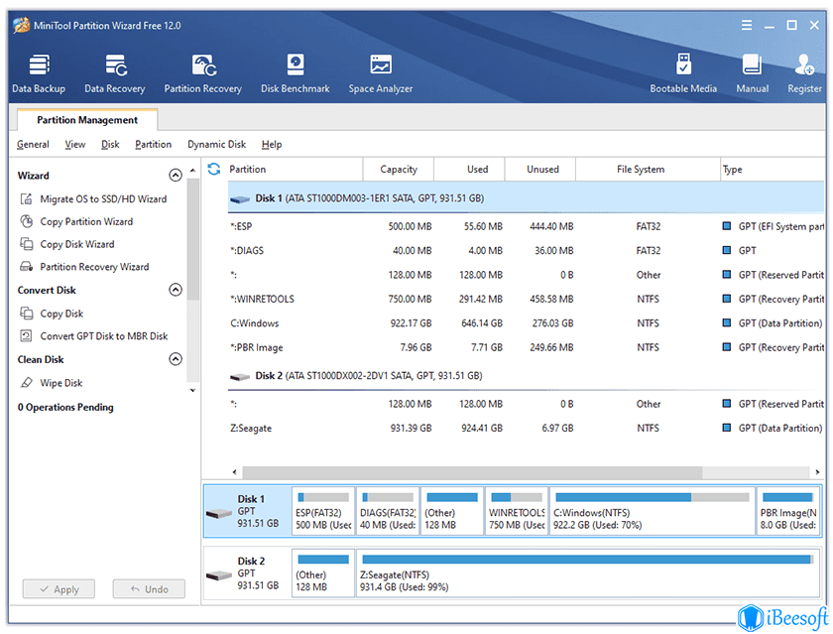The height and width of the screenshot is (634, 833).
Task: Open the hamburger menu in title bar
Action: [747, 25]
